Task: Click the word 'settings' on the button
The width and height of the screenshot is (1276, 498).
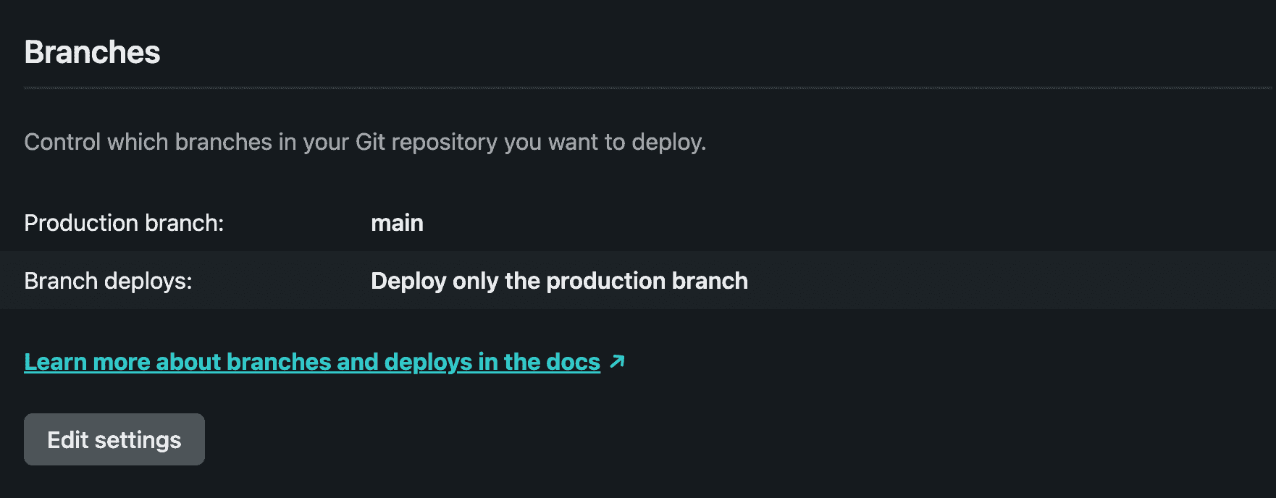Action: tap(138, 440)
